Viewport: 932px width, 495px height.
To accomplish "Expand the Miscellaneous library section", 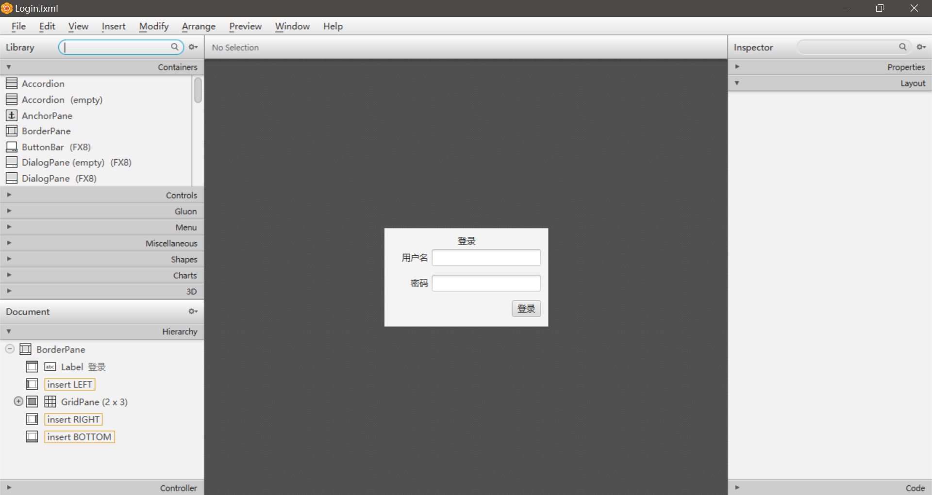I will [9, 243].
